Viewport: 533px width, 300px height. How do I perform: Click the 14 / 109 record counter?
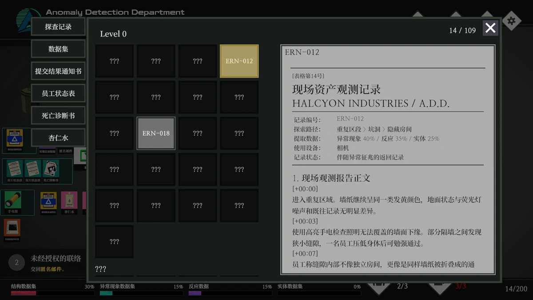point(462,30)
